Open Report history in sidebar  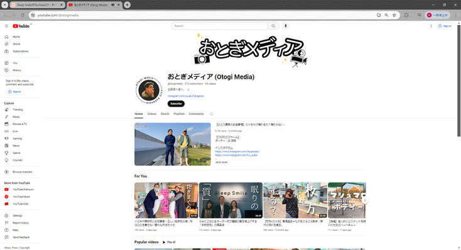(x=21, y=223)
